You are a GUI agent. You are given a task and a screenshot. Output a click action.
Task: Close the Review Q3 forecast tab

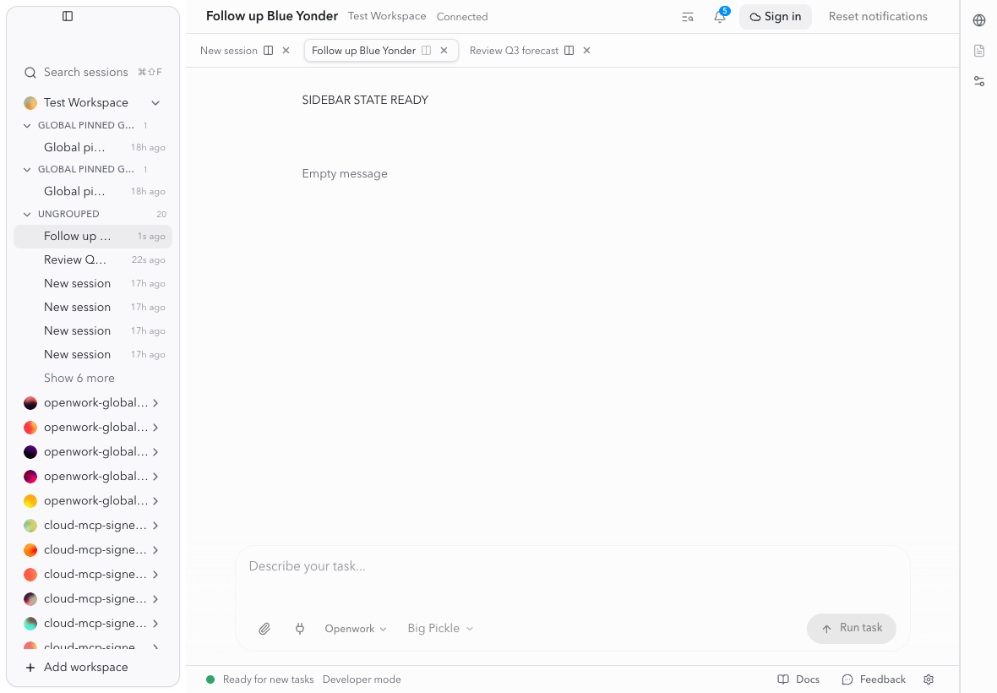coord(587,50)
